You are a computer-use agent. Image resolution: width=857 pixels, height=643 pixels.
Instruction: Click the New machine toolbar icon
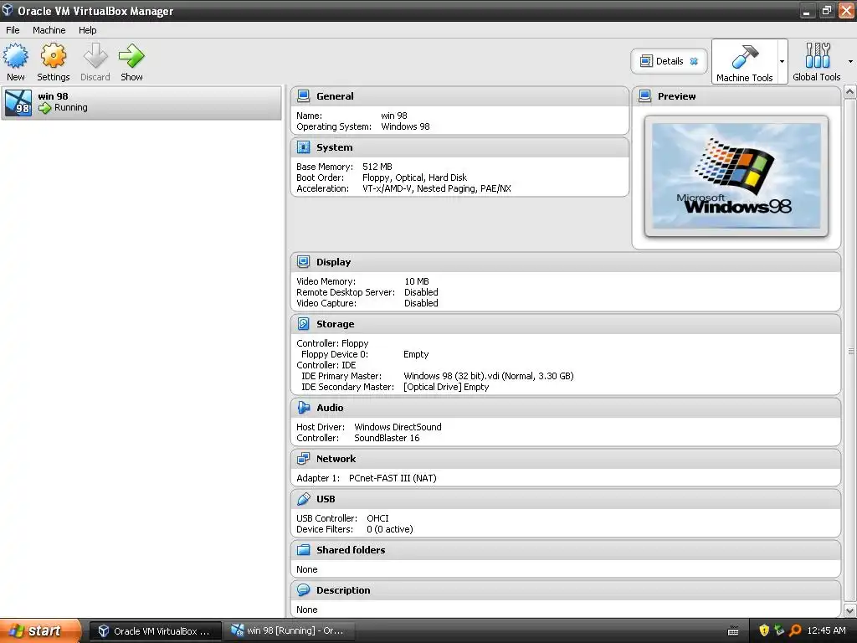pyautogui.click(x=15, y=56)
